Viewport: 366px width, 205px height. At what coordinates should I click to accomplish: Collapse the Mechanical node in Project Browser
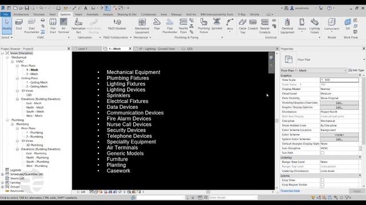[x=7, y=58]
